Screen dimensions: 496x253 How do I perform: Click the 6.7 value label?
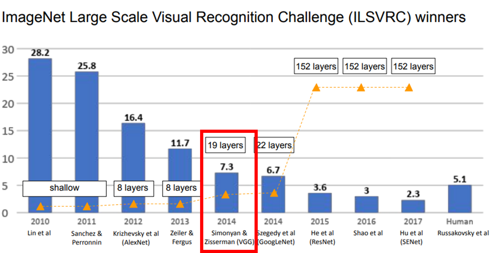[273, 170]
